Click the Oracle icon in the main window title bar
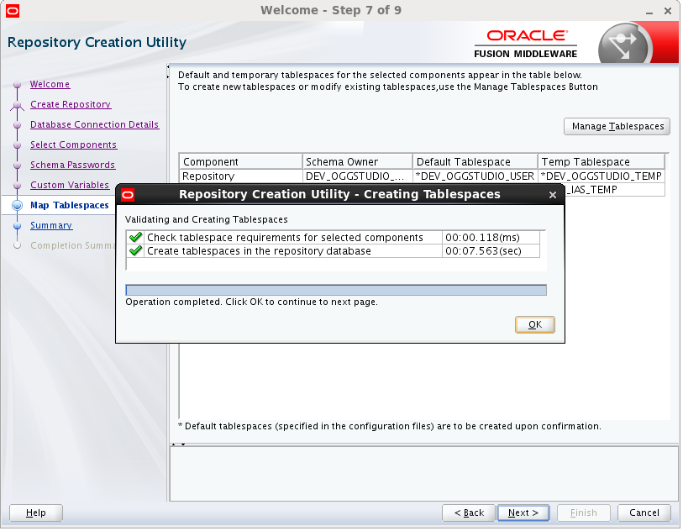 pos(13,10)
